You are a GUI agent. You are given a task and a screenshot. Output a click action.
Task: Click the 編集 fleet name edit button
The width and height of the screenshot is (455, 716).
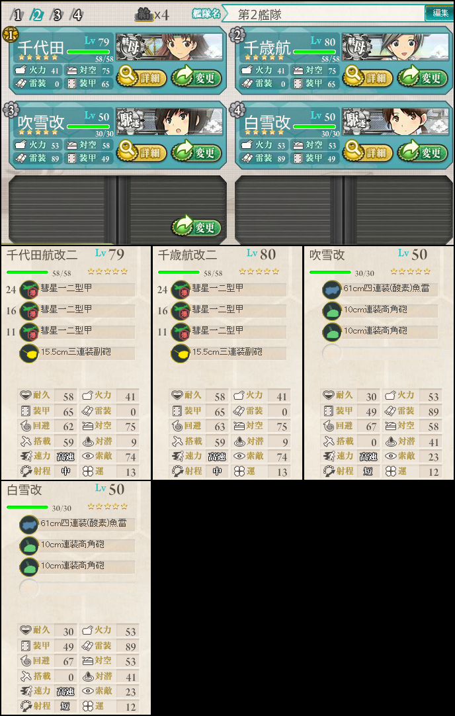coord(439,13)
